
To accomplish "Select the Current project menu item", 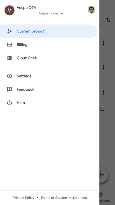I will 48,31.
